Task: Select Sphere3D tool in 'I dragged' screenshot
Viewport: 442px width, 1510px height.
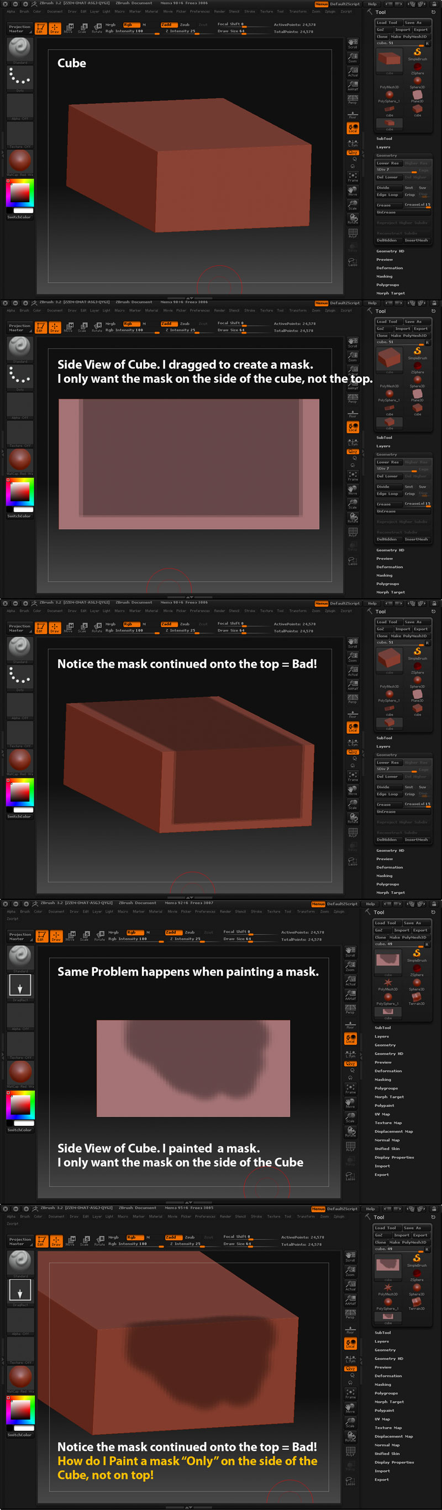Action: [417, 381]
